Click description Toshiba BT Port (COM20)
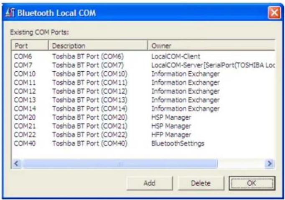Viewport: 285px width, 200px height. coord(90,117)
